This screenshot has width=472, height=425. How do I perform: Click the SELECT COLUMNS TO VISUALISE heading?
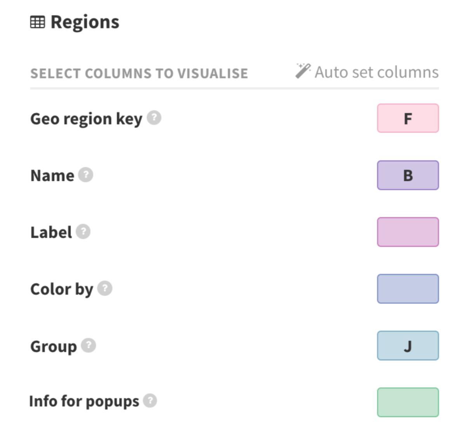pyautogui.click(x=139, y=73)
